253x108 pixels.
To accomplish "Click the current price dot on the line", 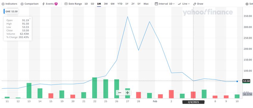I will click(237, 82).
